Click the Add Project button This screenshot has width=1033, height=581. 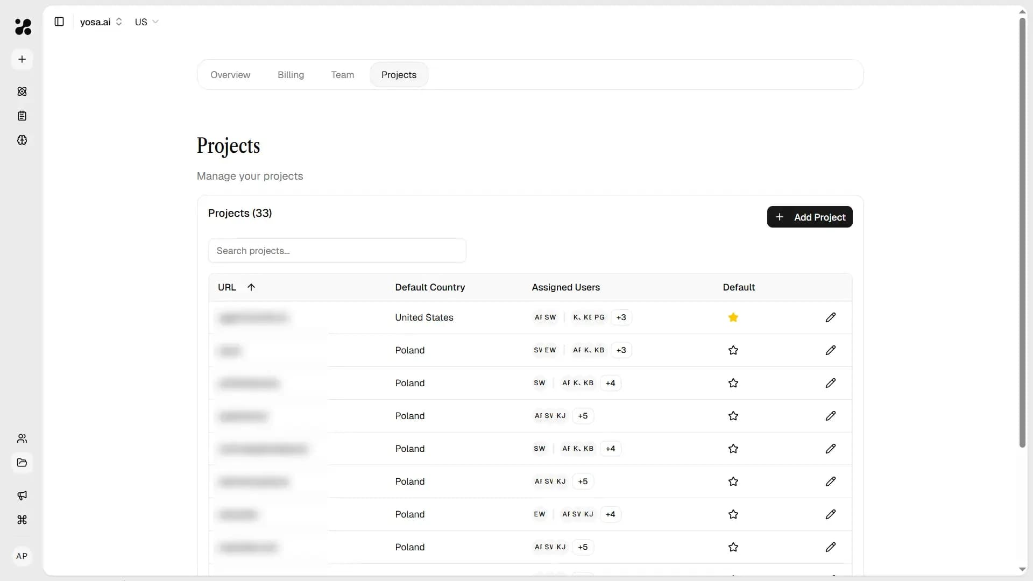(x=810, y=217)
